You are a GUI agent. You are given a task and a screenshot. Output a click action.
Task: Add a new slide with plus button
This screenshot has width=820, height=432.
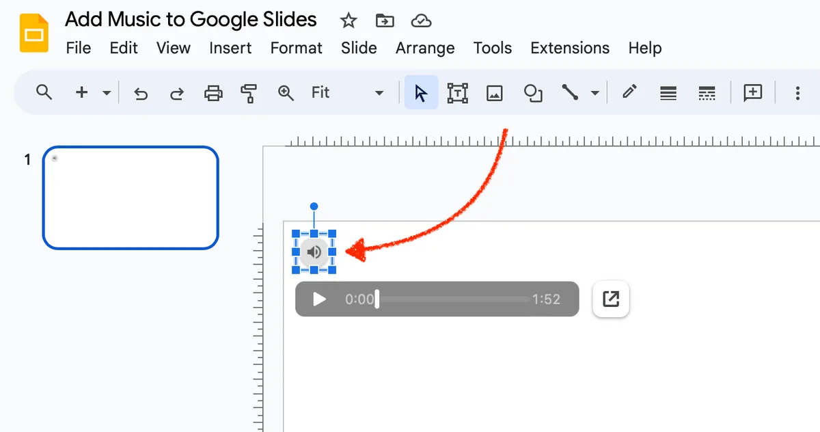pyautogui.click(x=81, y=92)
